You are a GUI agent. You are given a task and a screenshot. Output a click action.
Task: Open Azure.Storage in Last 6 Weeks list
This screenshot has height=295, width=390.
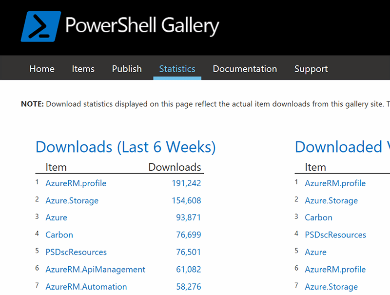click(x=72, y=200)
